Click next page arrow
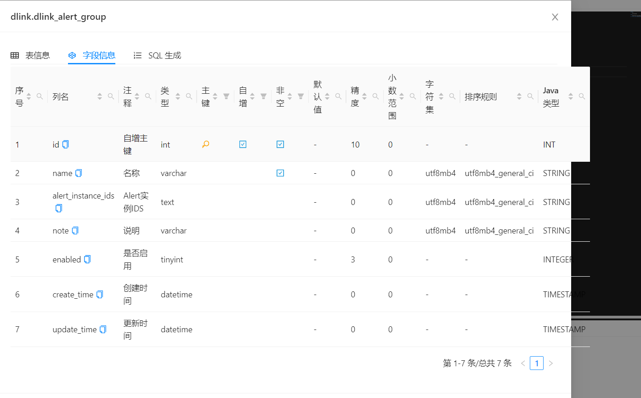Screen dimensions: 641x398 pyautogui.click(x=551, y=363)
